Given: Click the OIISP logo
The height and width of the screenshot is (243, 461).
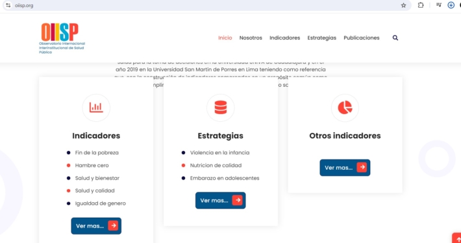Looking at the screenshot, I should point(60,32).
